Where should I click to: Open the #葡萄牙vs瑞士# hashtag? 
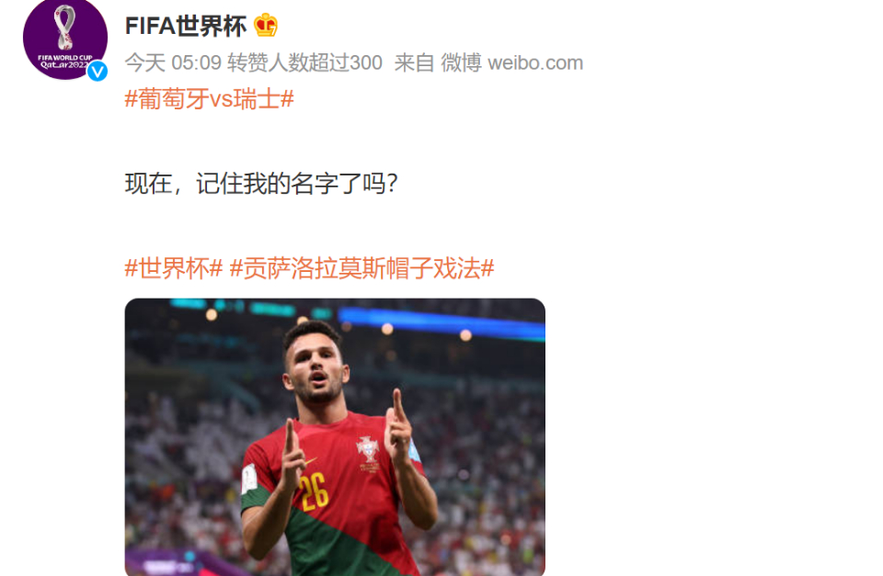tap(209, 99)
